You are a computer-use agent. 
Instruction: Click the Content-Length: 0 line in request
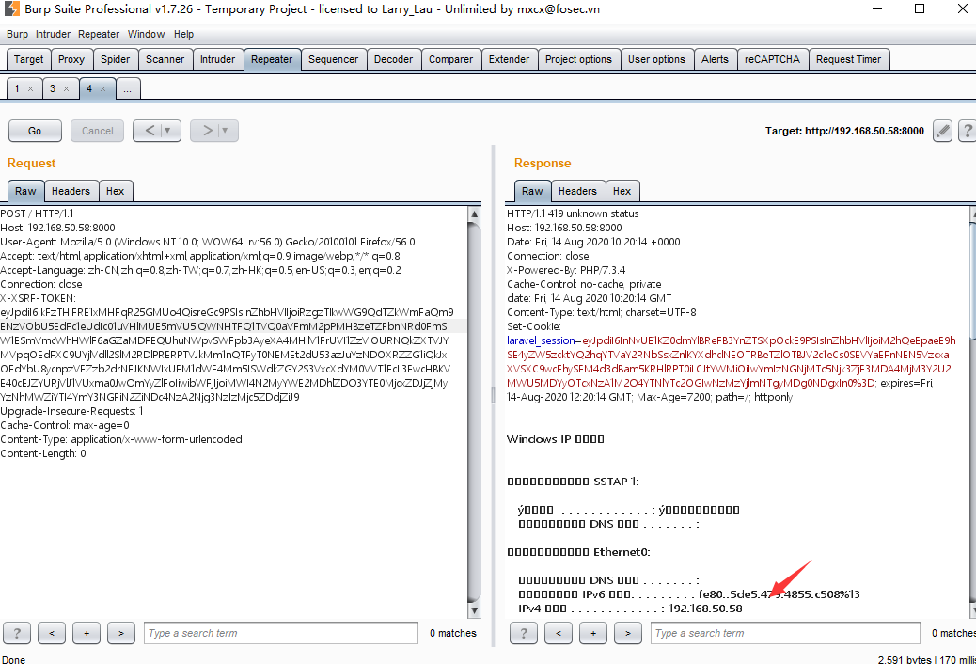pos(43,453)
